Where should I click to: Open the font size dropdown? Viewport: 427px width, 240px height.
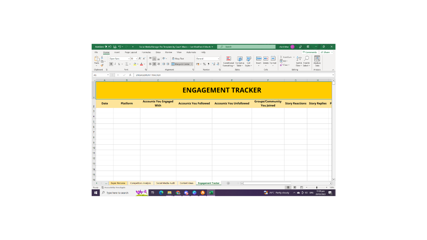137,58
